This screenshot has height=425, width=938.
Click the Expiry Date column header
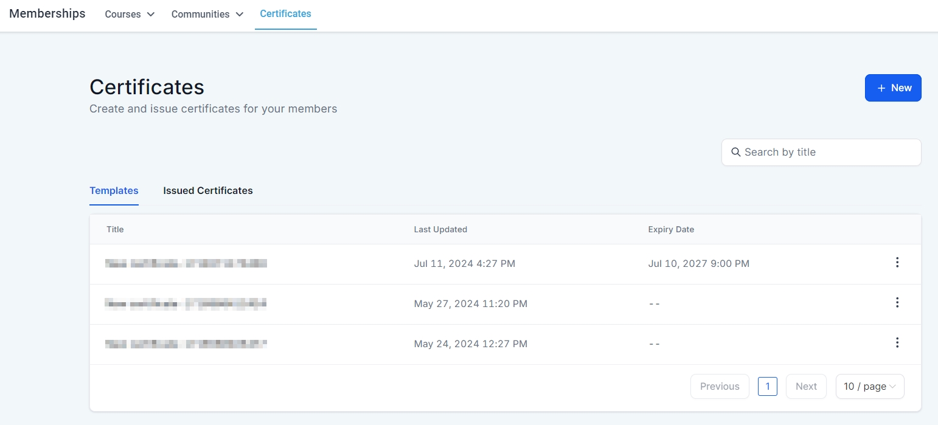coord(671,229)
